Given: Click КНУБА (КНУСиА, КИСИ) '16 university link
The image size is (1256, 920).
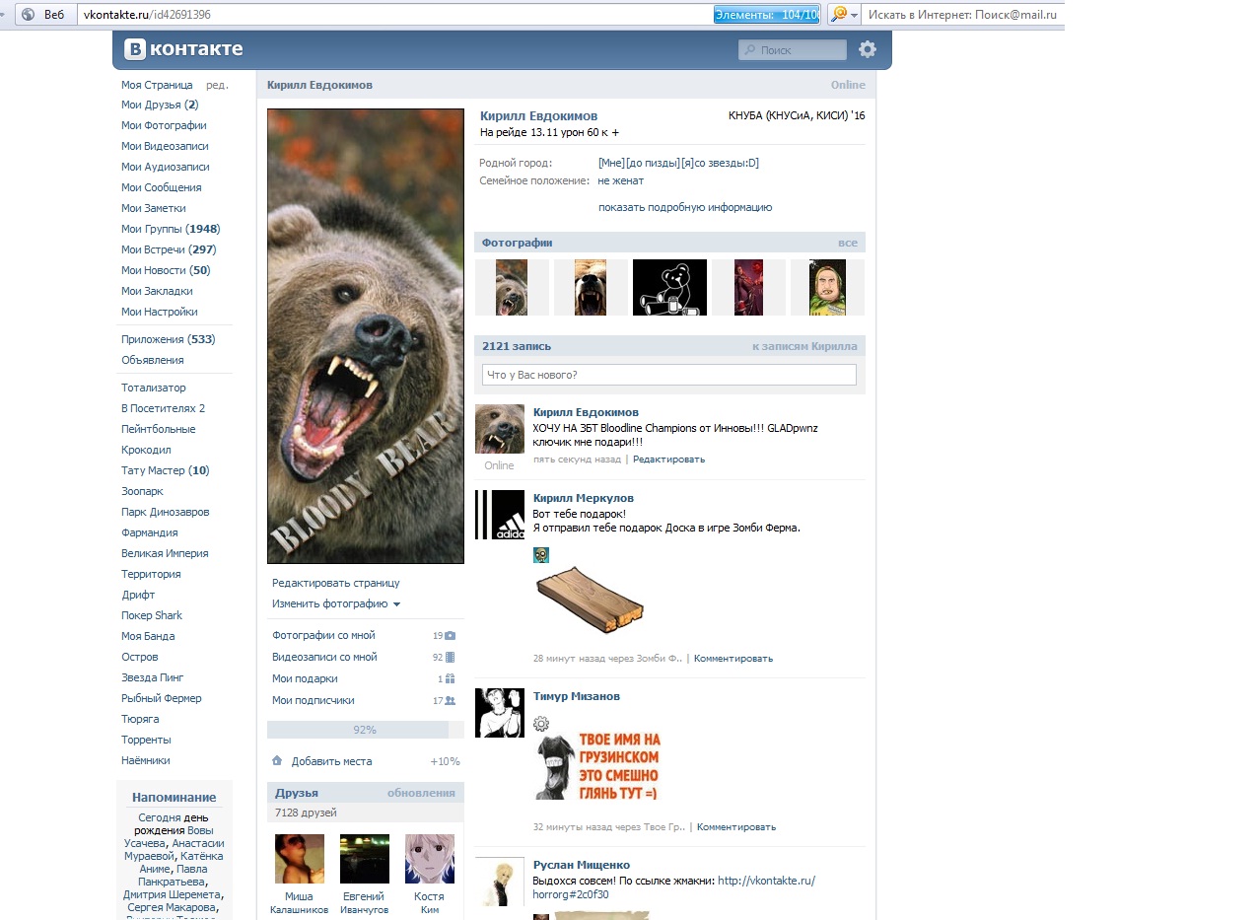Looking at the screenshot, I should (797, 115).
